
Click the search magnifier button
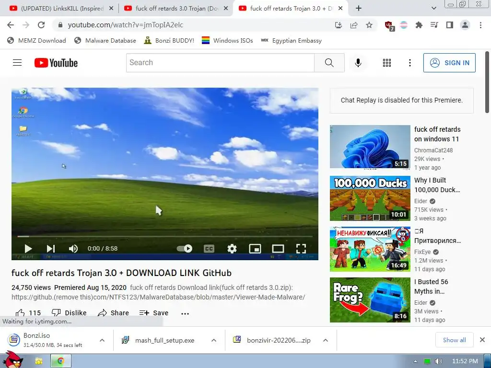[x=329, y=63]
